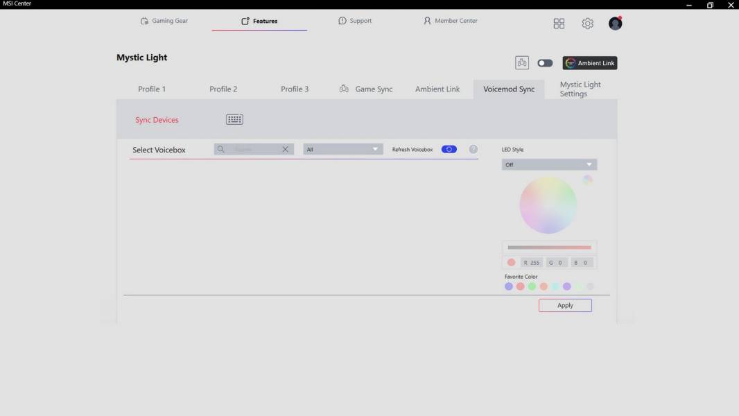Screen dimensions: 739x416
Task: Pick the first purple favorite color
Action: click(509, 286)
